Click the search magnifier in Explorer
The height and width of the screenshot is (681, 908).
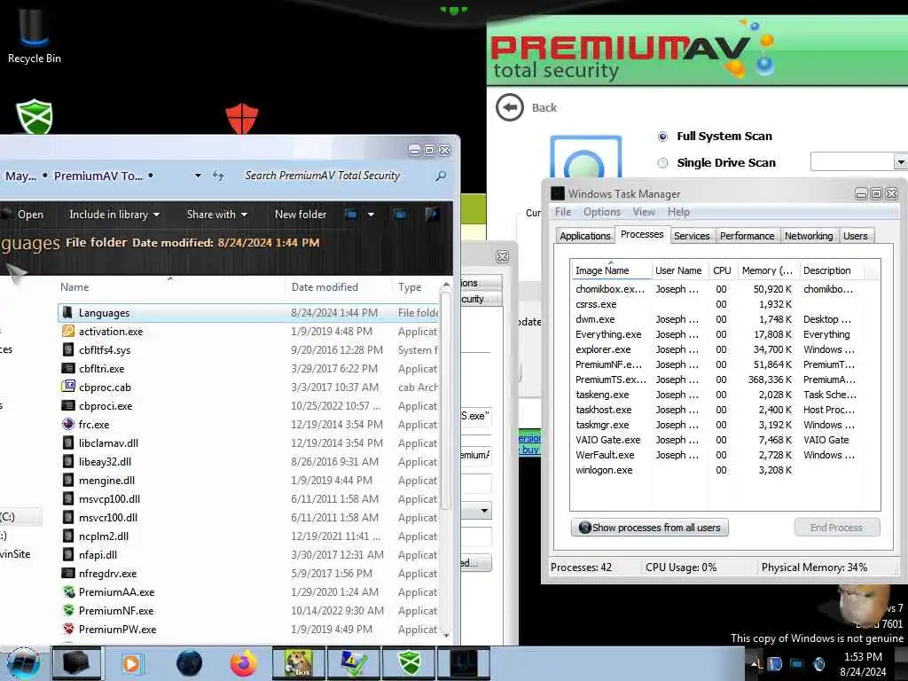pos(441,176)
